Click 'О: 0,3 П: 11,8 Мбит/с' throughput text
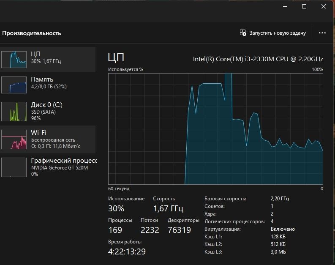This screenshot has height=265, width=335. pos(56,146)
